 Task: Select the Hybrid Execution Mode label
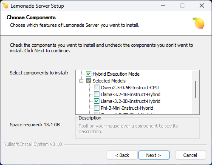116,74
